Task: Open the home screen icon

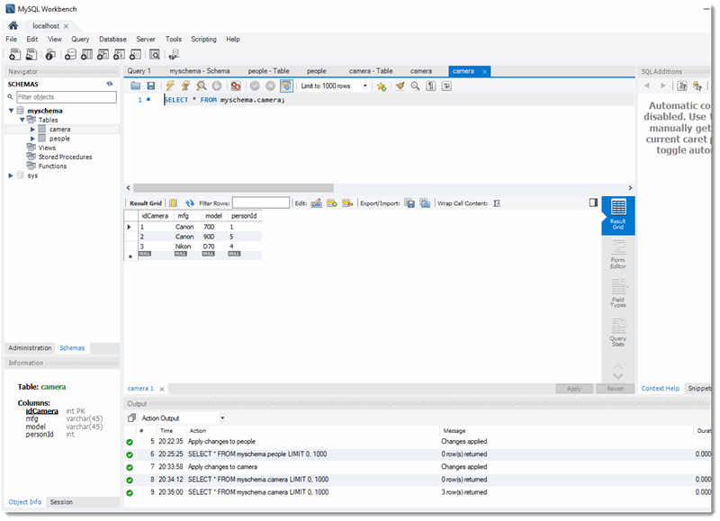Action: click(13, 26)
